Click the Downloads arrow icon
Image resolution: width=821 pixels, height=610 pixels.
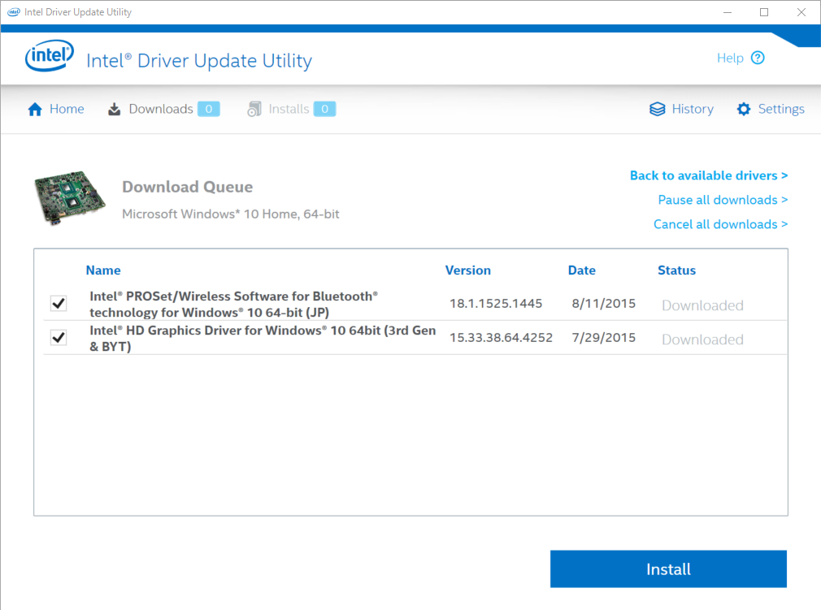[114, 110]
